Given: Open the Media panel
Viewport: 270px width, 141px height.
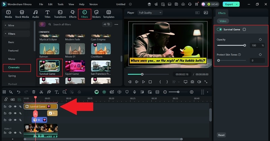Looking at the screenshot, I should tap(8, 14).
